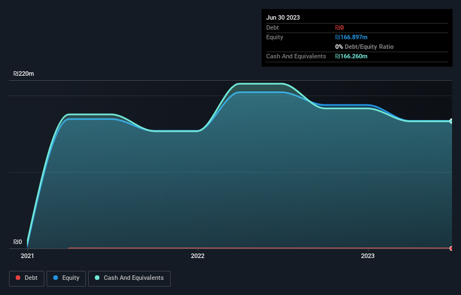Click the 0% Debt/Equity Ratio text
This screenshot has height=295, width=461.
[x=364, y=47]
